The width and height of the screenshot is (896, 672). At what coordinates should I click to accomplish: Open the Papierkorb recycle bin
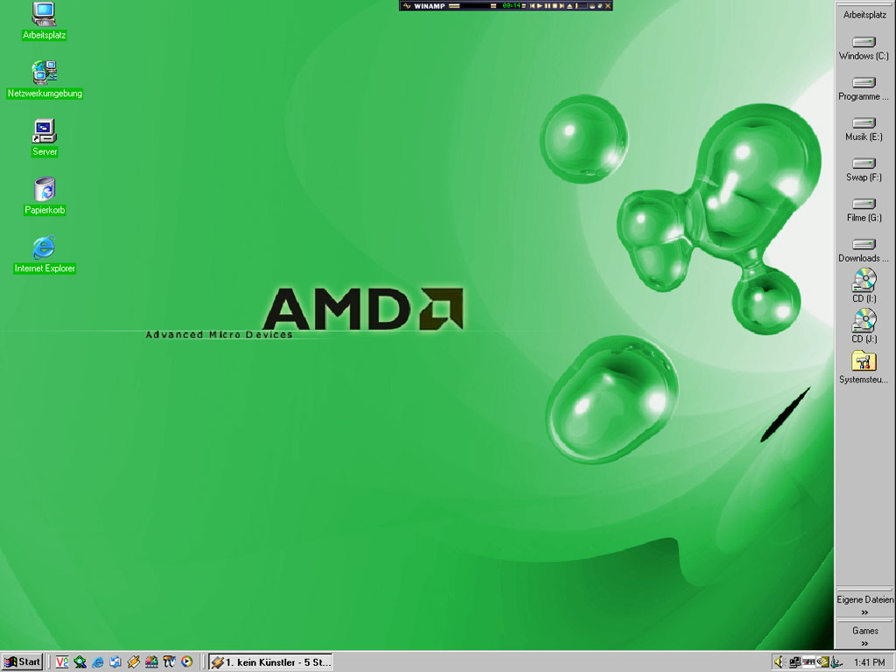click(45, 195)
